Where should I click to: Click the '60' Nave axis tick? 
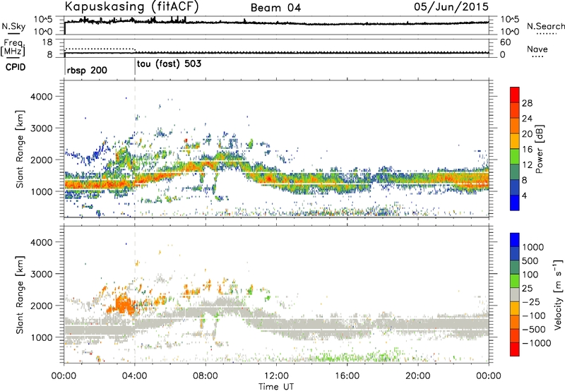505,42
